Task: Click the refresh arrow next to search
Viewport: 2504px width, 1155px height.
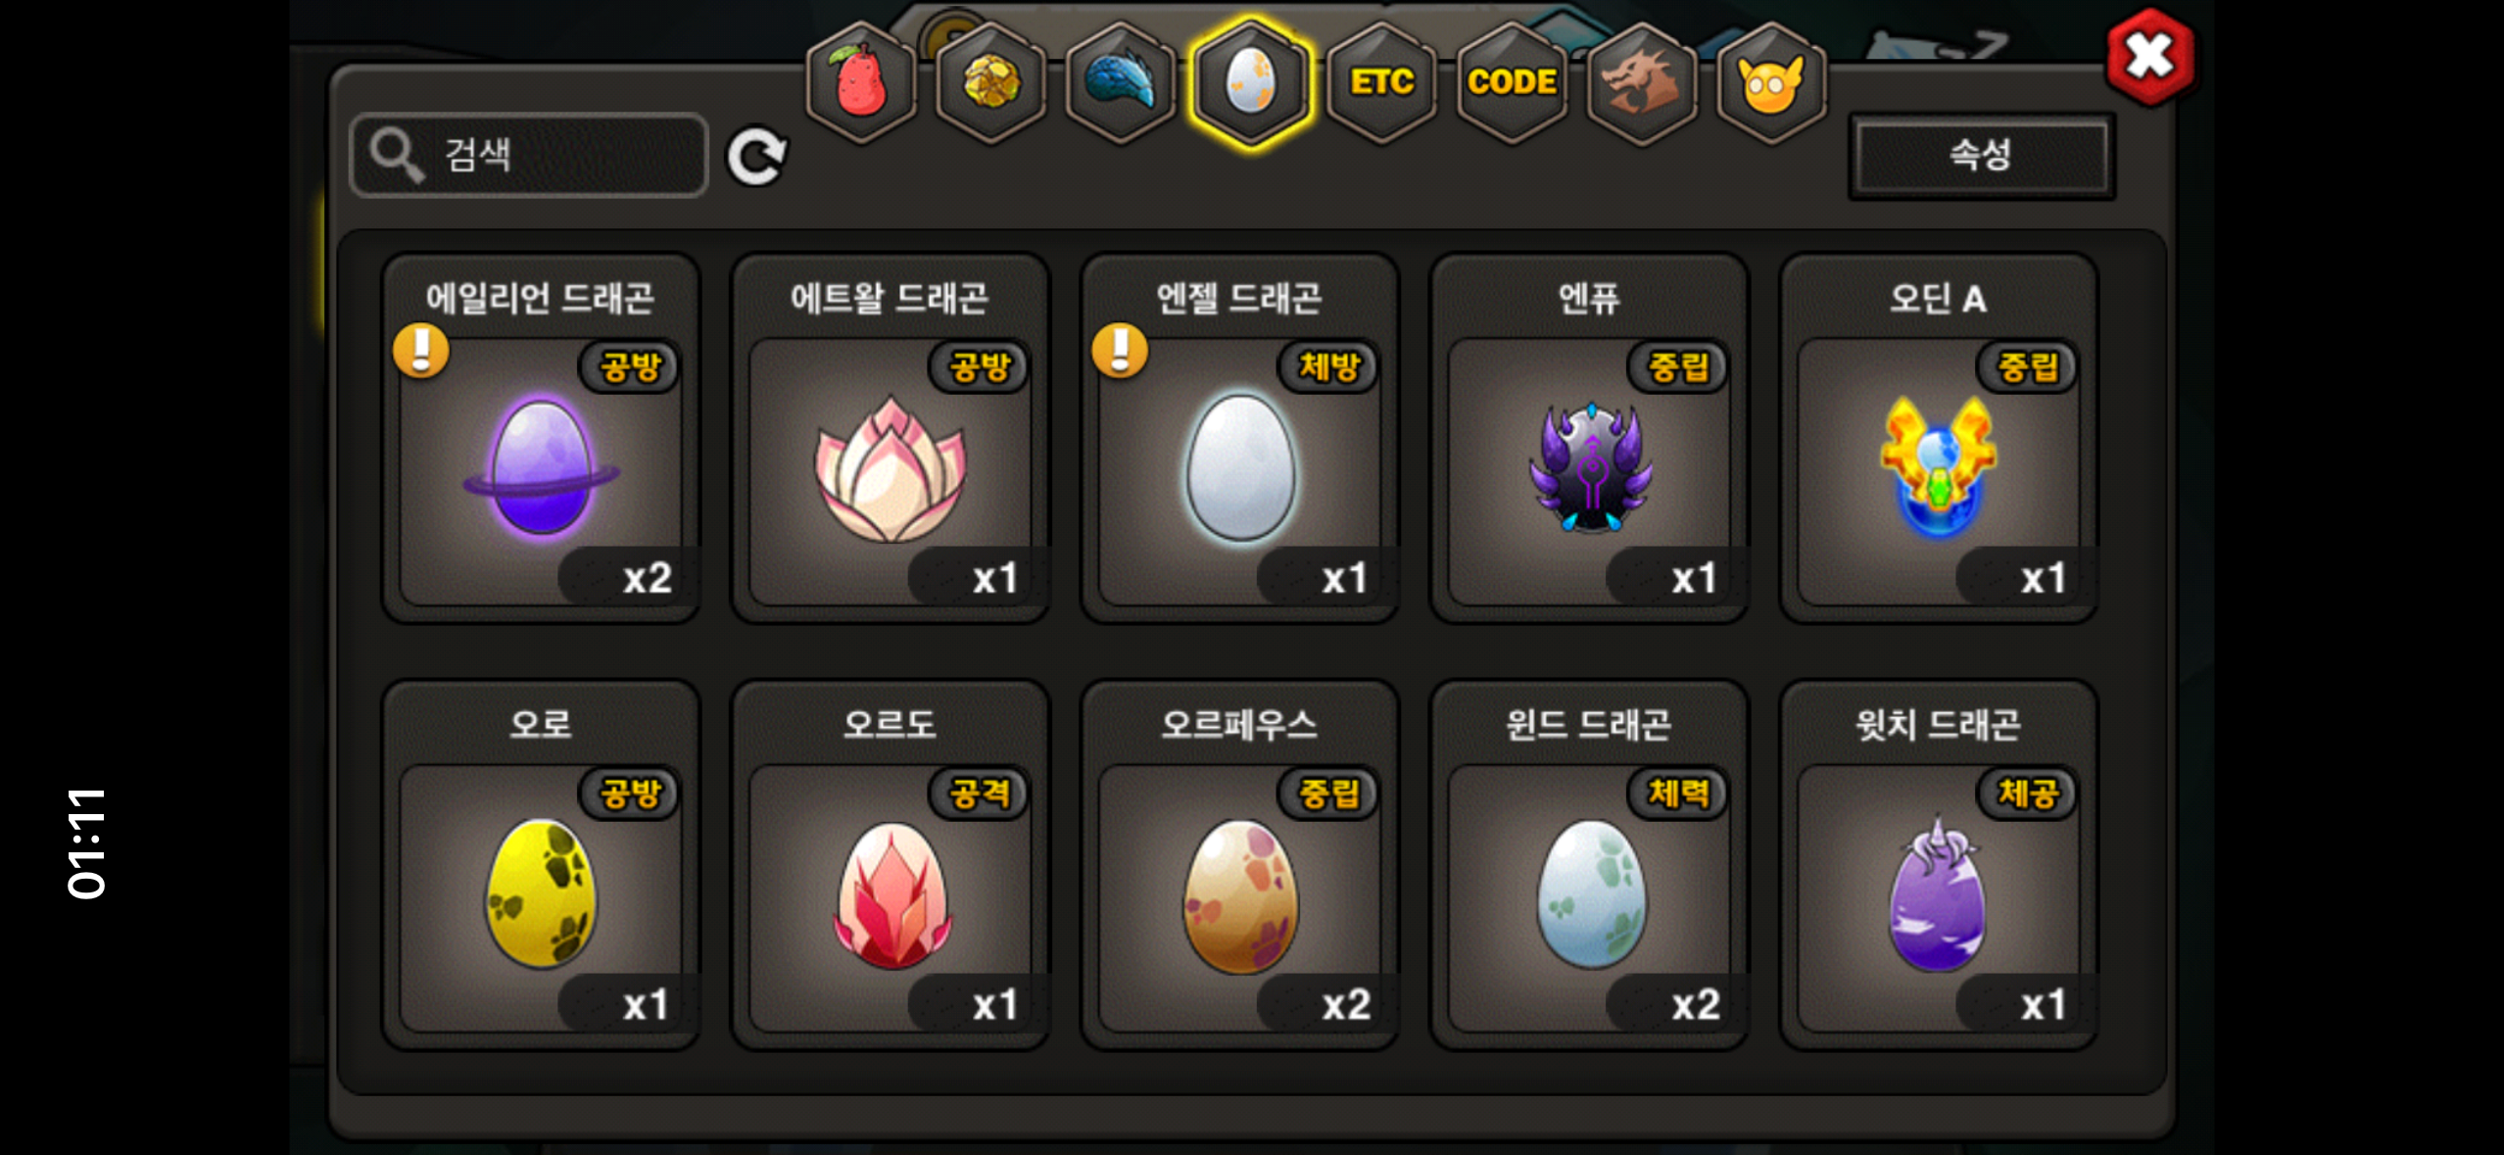Action: click(757, 156)
